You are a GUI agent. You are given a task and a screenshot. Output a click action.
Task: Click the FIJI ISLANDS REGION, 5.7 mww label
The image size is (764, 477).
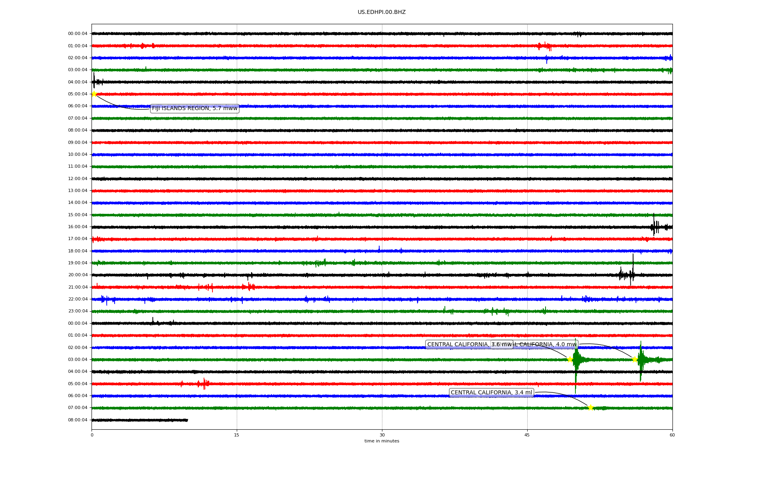[x=195, y=109]
